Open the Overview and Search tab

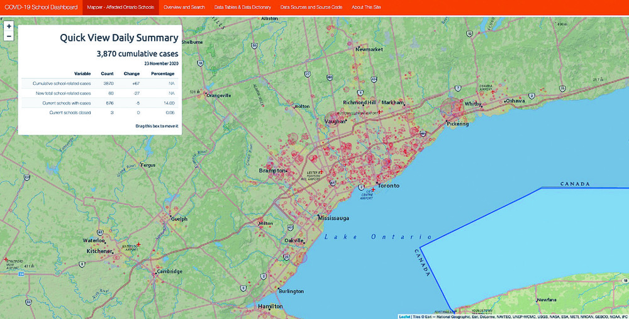[x=184, y=7]
